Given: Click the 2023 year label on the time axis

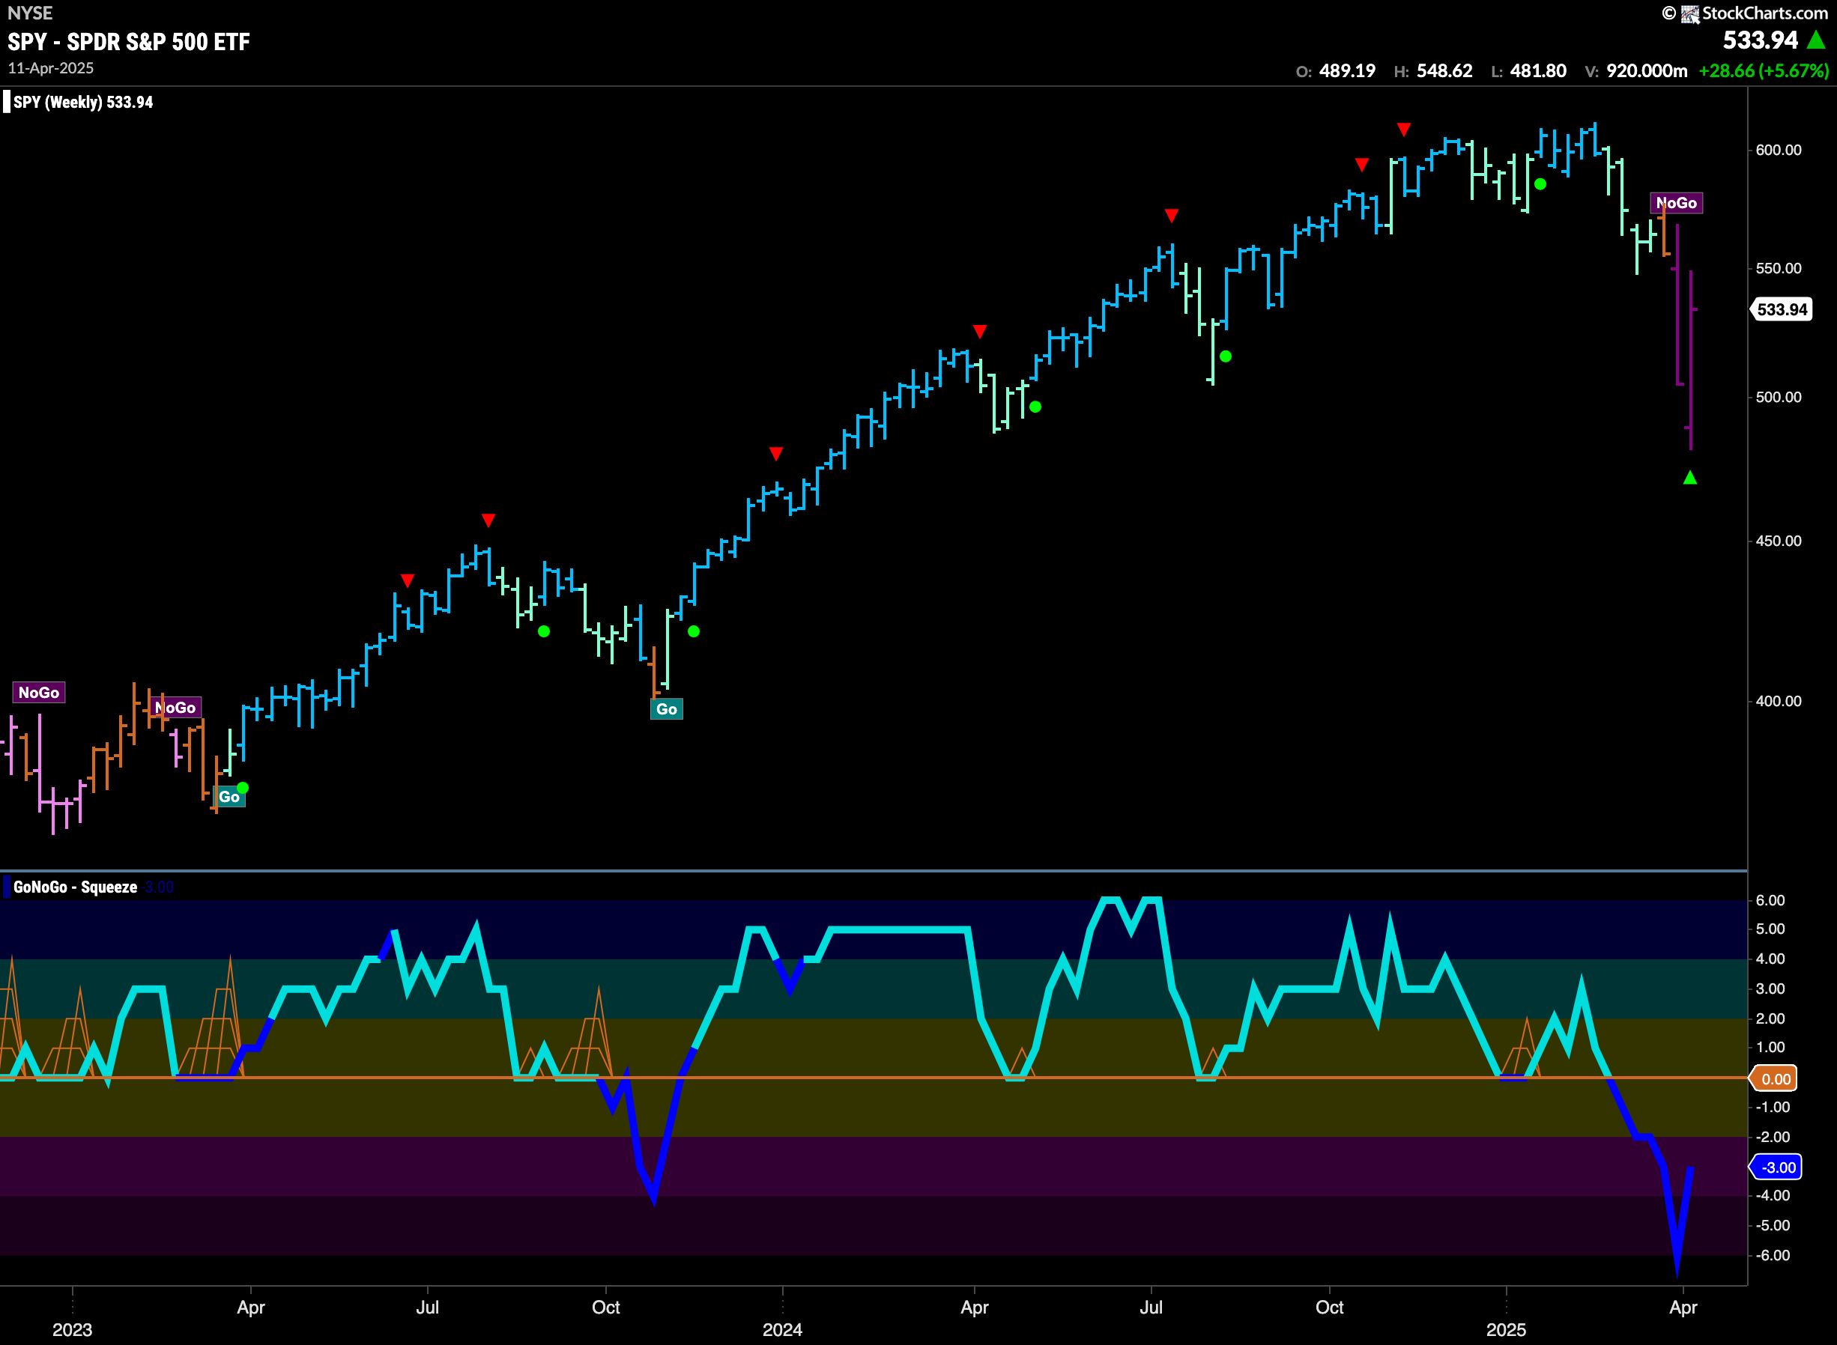Looking at the screenshot, I should click(x=73, y=1329).
